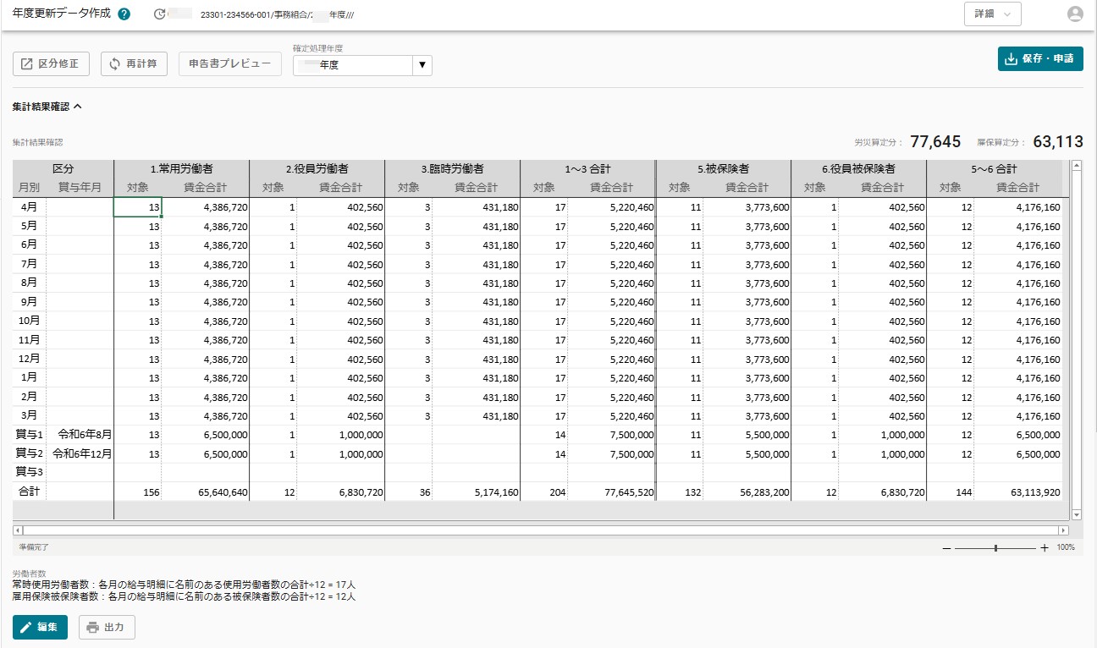Click the 賞与年月 subheader
The image size is (1097, 648).
point(80,188)
